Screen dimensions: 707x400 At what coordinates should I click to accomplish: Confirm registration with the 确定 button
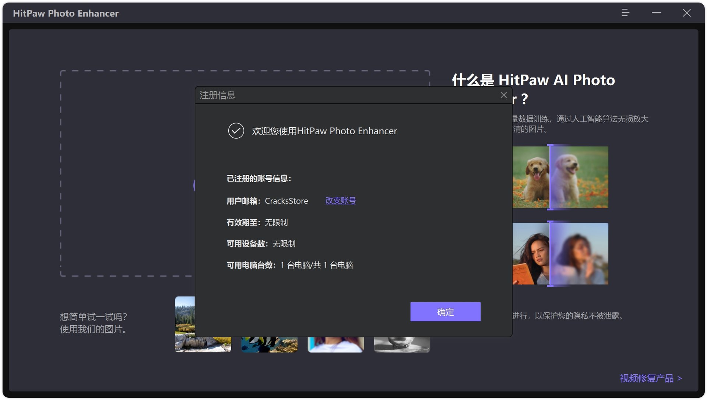click(445, 312)
